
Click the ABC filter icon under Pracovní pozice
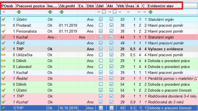(19, 12)
